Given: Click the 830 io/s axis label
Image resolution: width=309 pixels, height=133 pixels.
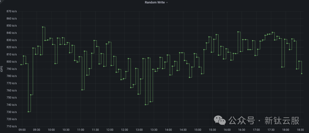Looking at the screenshot, I should (x=12, y=40).
